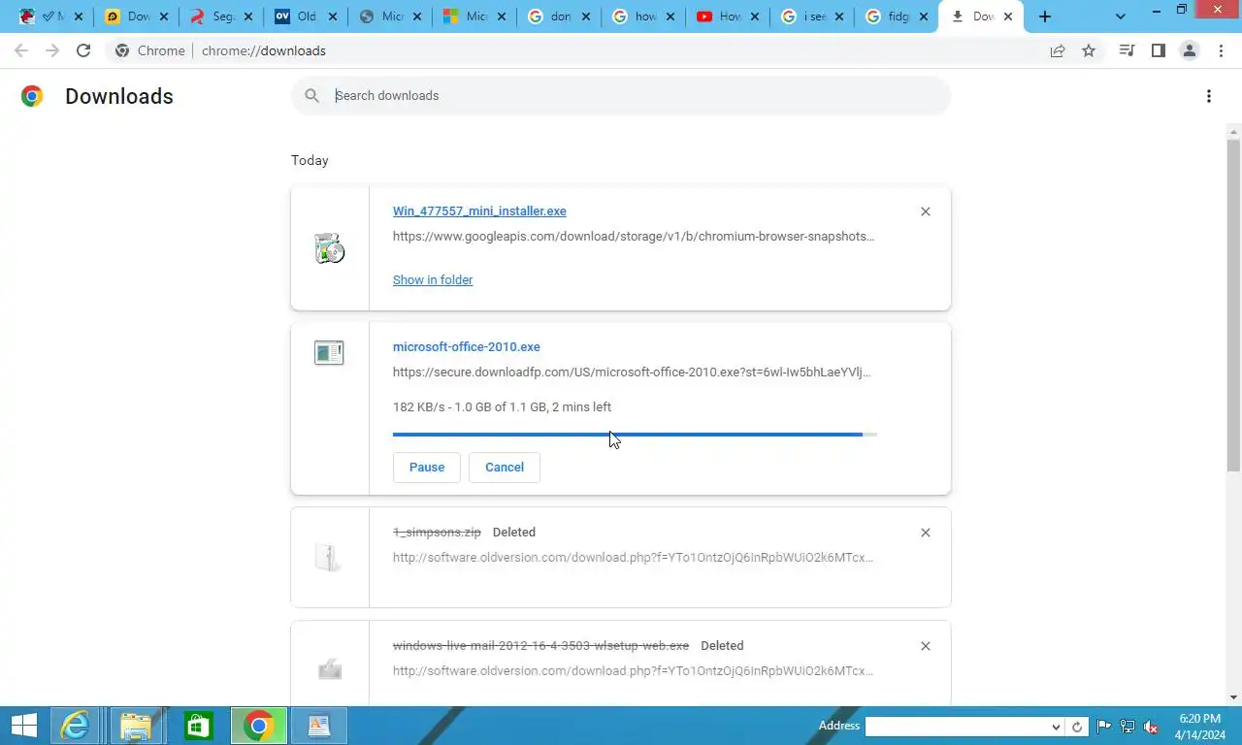Switch to the 'Dow' yellow icon tab

(x=136, y=16)
